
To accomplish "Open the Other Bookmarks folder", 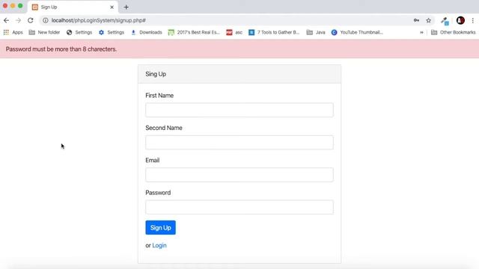I will point(454,32).
